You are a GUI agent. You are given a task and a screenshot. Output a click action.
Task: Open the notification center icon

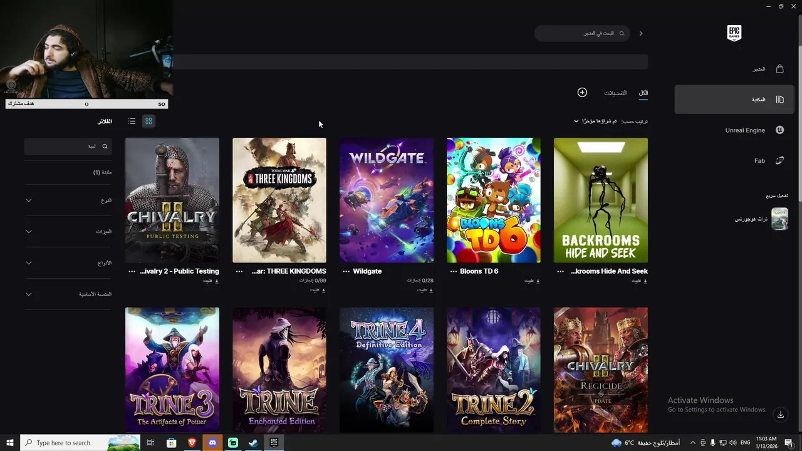(789, 443)
